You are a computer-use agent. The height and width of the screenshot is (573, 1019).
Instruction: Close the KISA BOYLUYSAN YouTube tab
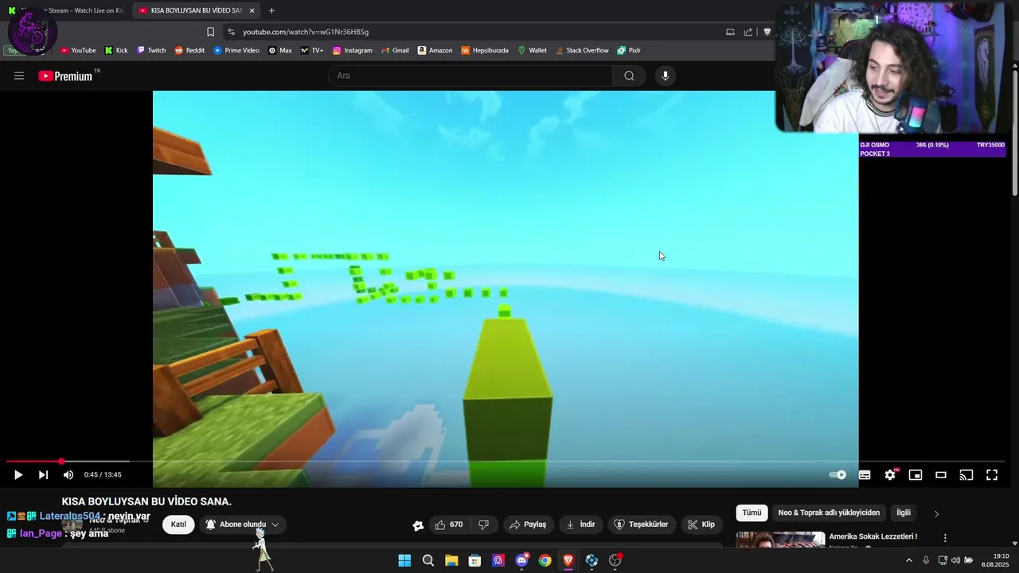click(252, 10)
